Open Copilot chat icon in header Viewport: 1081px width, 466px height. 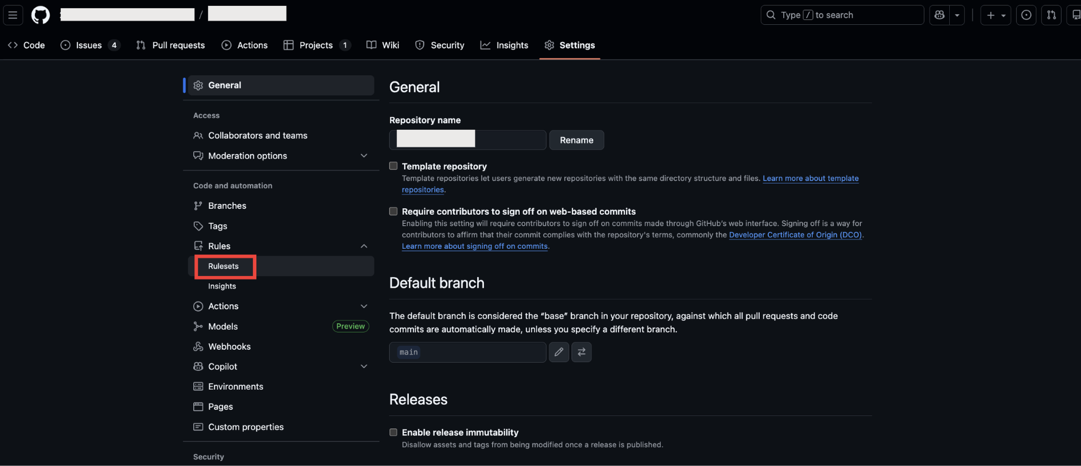(939, 15)
